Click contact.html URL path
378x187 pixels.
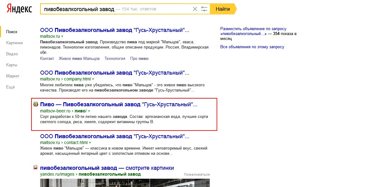[x=76, y=143]
